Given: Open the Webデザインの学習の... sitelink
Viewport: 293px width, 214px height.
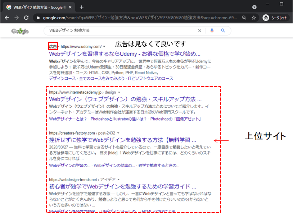Looking at the screenshot, I should pyautogui.click(x=69, y=166).
